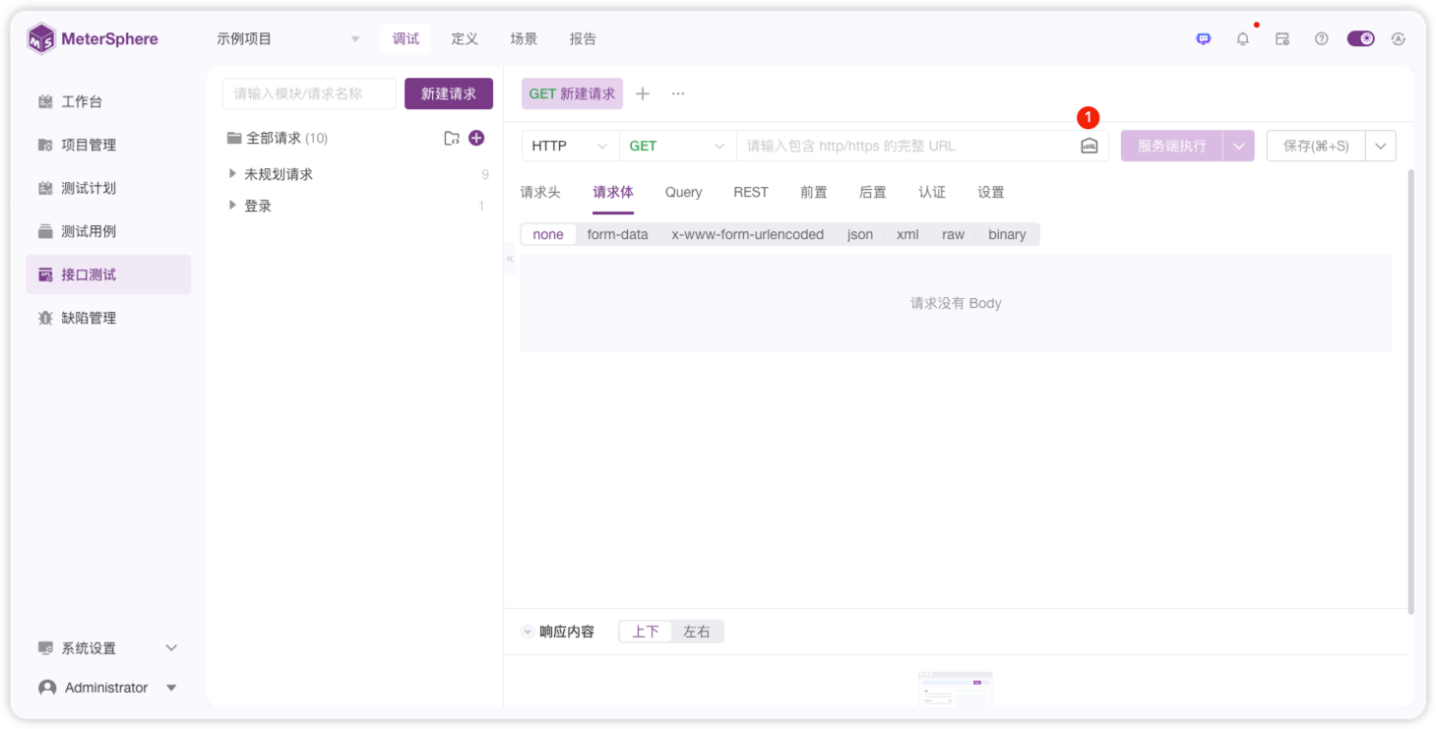Switch to the 场景 tab
The height and width of the screenshot is (729, 1436).
(524, 39)
